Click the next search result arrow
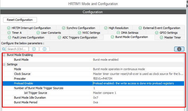Screen dimensions: 188x111 (x=45, y=49)
